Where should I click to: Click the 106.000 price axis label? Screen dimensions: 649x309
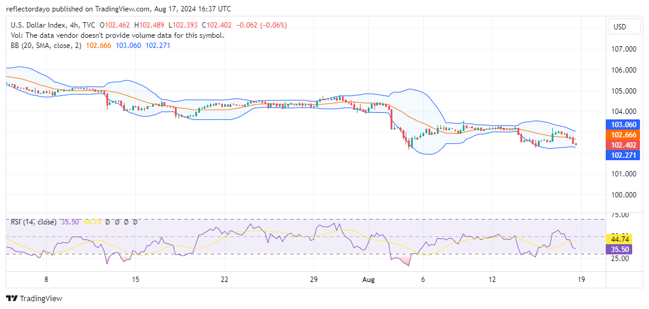coord(624,70)
